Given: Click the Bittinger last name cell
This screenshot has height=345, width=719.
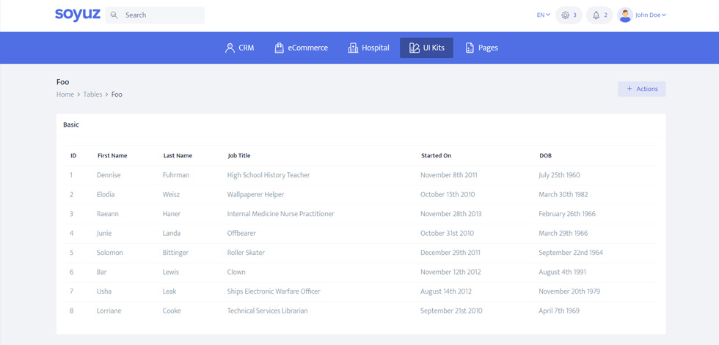Looking at the screenshot, I should (x=175, y=253).
